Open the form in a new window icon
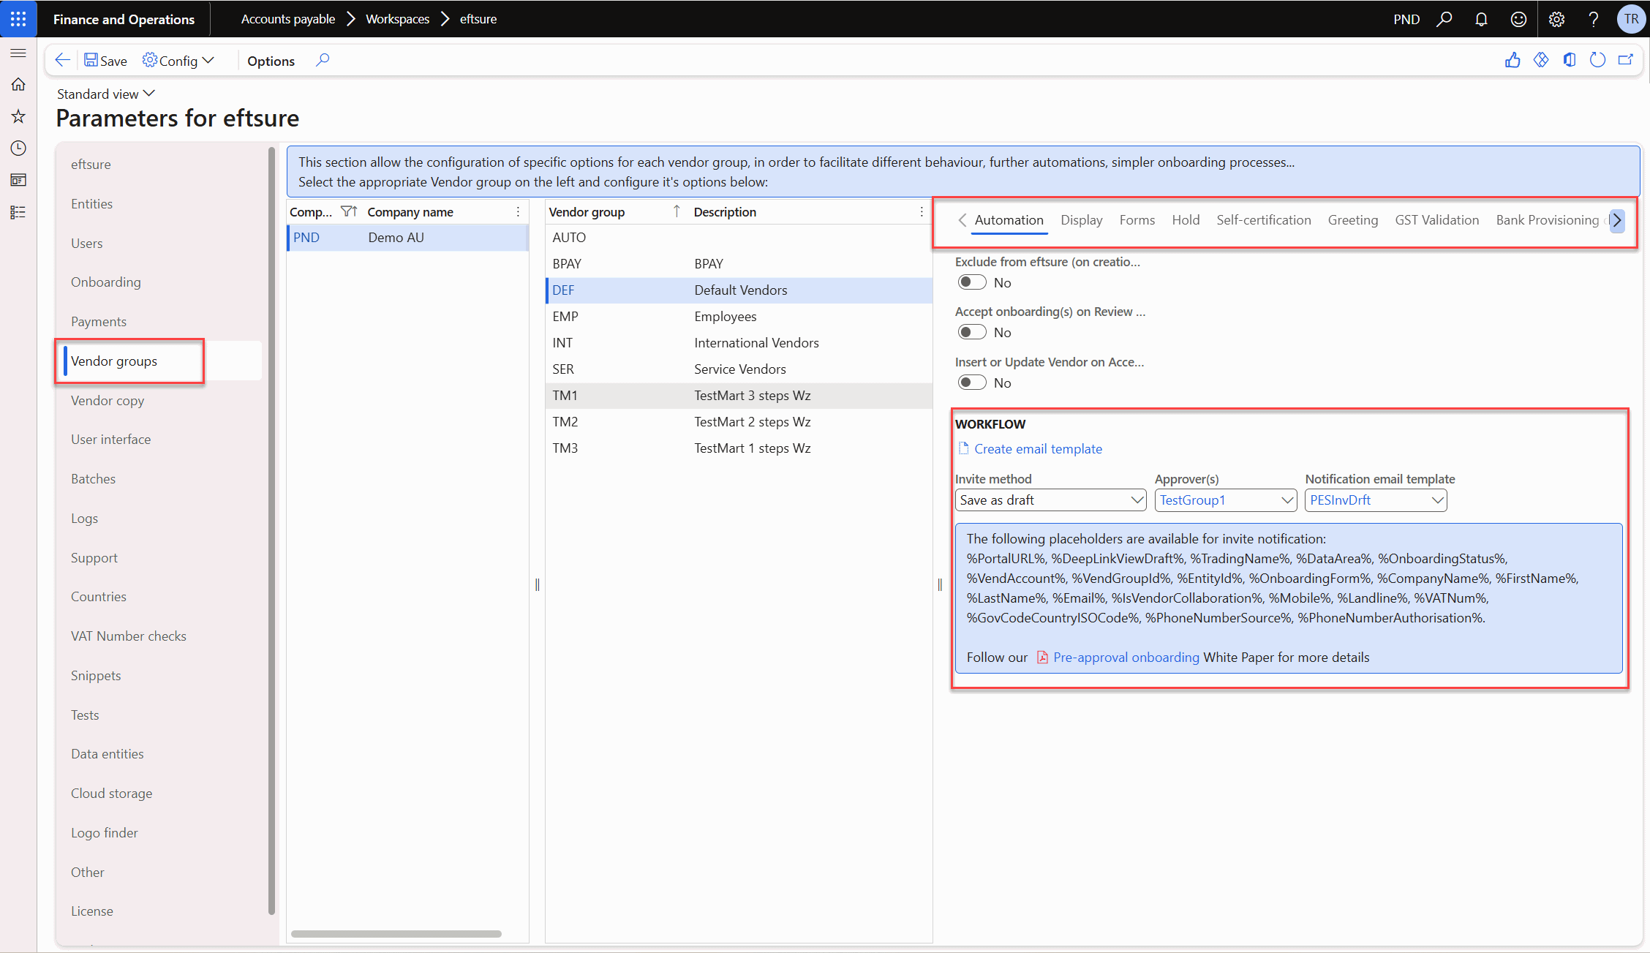This screenshot has height=953, width=1650. tap(1626, 60)
